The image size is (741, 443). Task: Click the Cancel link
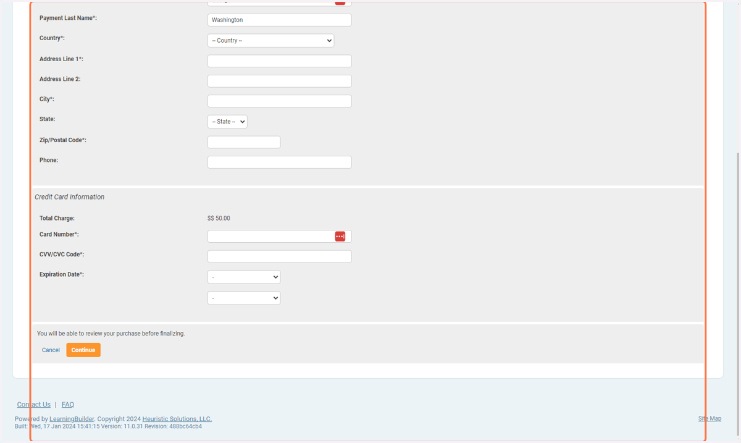(51, 350)
